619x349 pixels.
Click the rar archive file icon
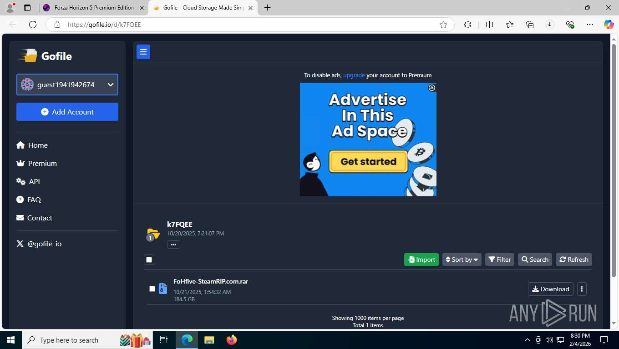(162, 289)
